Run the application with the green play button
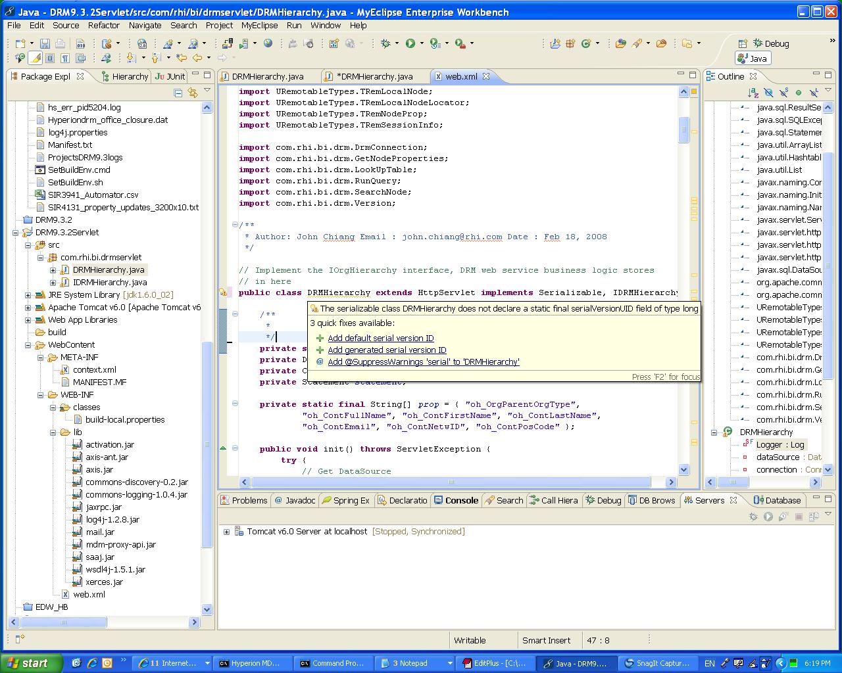The image size is (842, 673). point(410,43)
